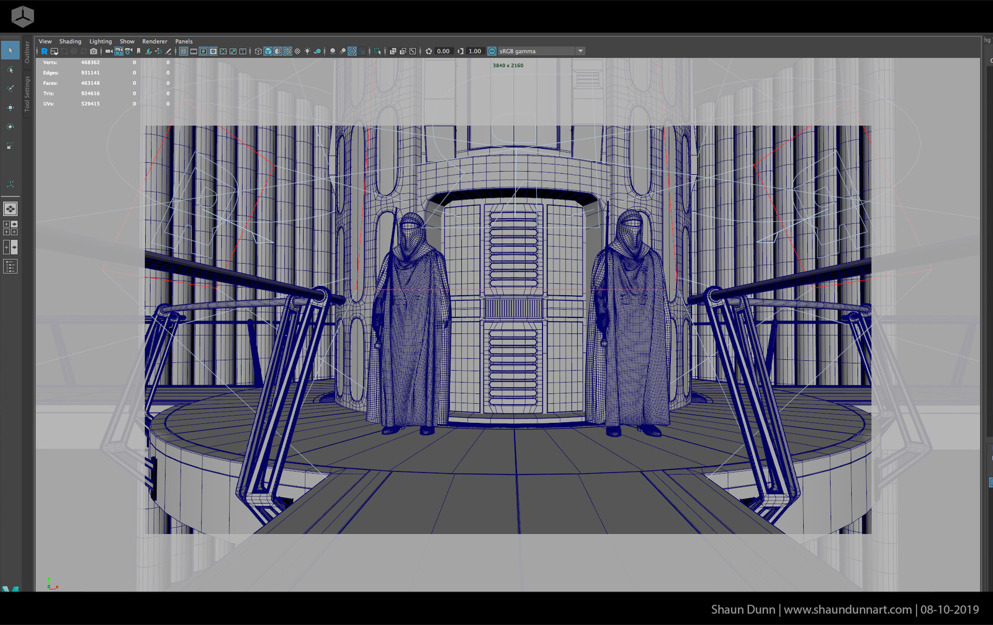Open the vertical Tool Settings tab
This screenshot has width=993, height=625.
[27, 94]
